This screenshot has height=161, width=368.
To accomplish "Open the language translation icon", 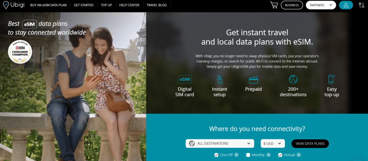I will 361,5.
